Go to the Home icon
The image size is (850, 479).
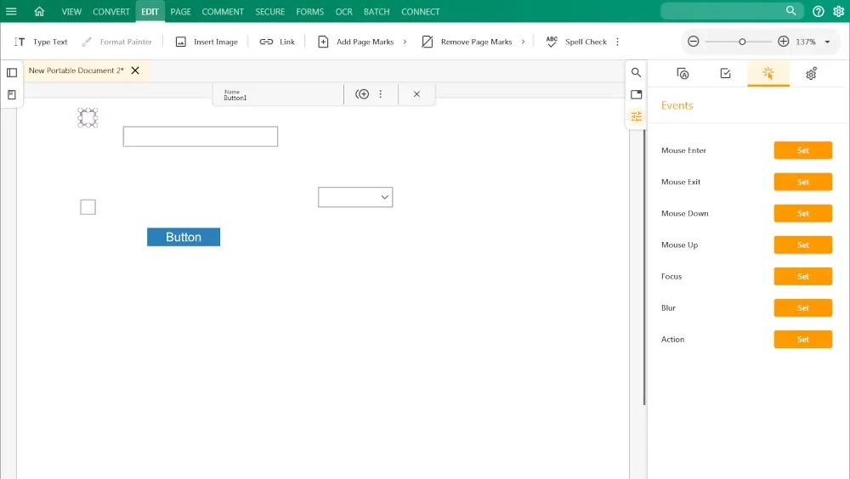click(x=39, y=12)
